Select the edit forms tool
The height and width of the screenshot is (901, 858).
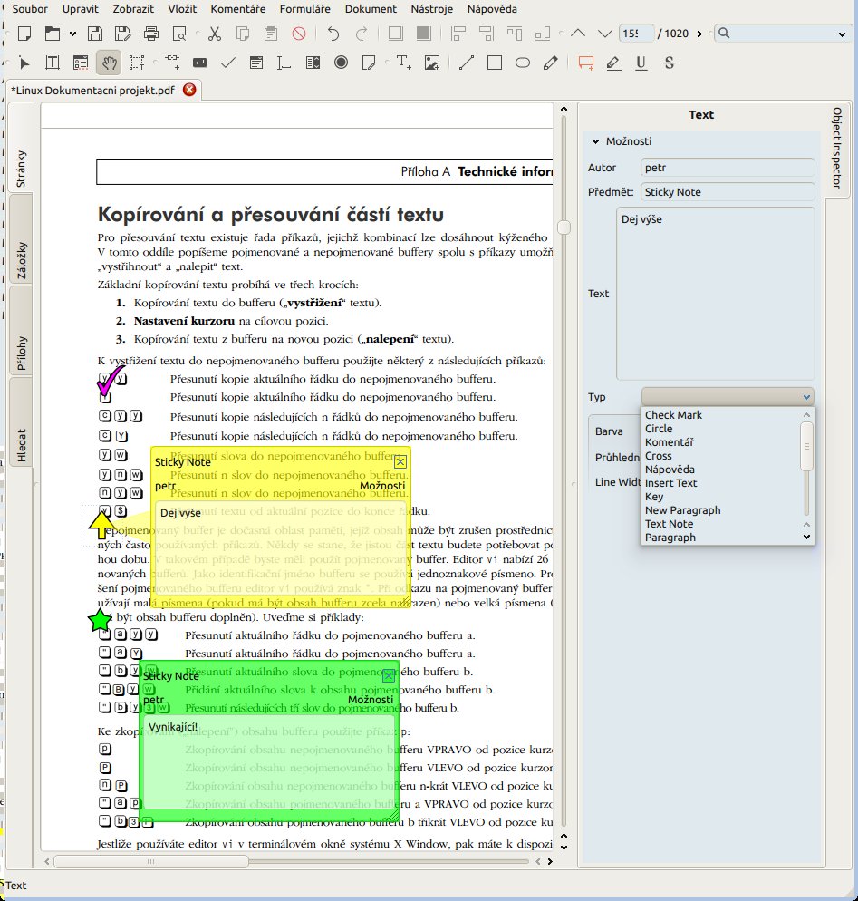click(81, 63)
